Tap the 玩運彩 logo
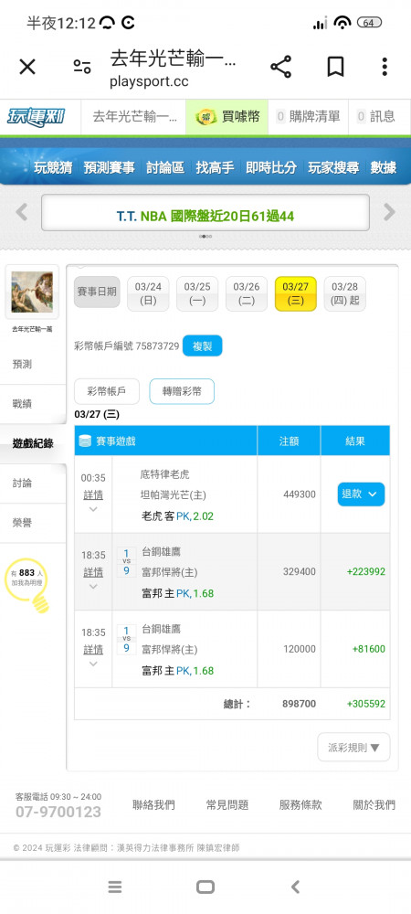The width and height of the screenshot is (411, 914). (x=37, y=117)
